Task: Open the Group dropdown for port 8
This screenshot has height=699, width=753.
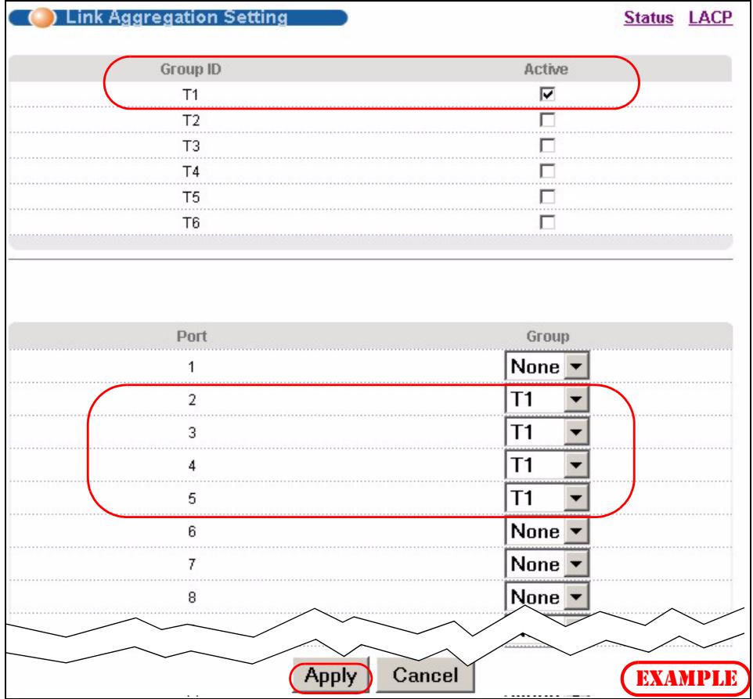Action: pos(547,596)
